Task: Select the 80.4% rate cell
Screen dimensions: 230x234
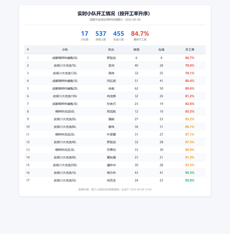Action: pos(190,81)
